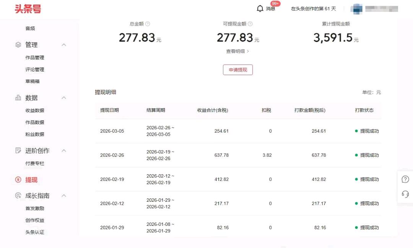The width and height of the screenshot is (413, 248).
Task: Click the user avatar at top right
Action: click(x=356, y=8)
